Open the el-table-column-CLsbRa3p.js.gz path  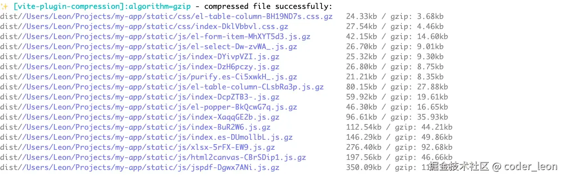click(162, 87)
